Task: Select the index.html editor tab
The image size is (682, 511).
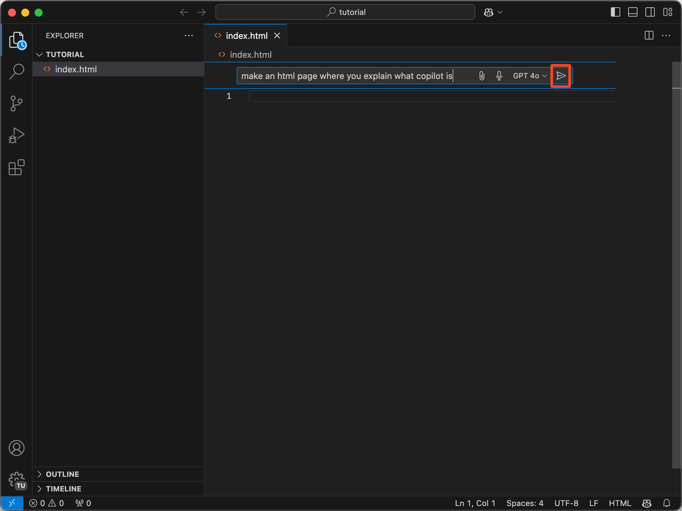Action: pyautogui.click(x=246, y=36)
